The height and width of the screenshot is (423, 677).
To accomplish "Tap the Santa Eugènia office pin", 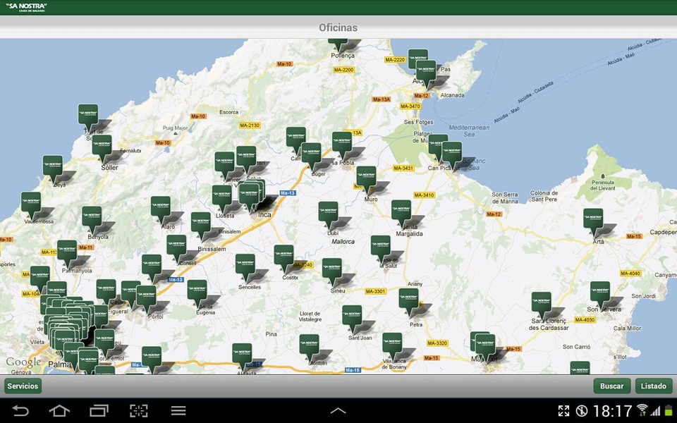I will point(197,293).
